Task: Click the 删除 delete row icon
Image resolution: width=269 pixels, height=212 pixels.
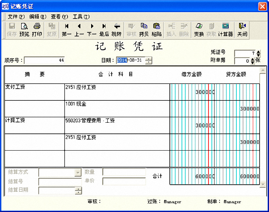Action: coord(184,30)
